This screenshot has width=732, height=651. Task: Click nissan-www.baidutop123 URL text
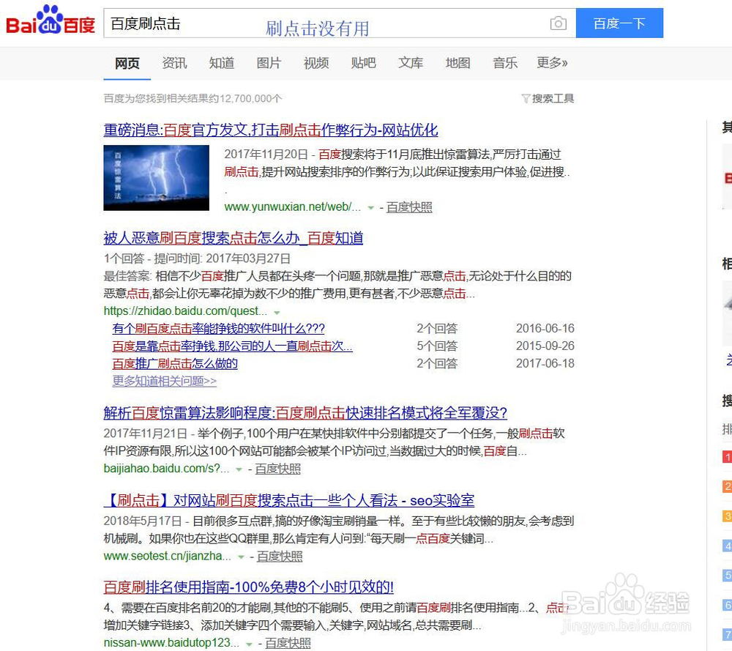tap(171, 643)
